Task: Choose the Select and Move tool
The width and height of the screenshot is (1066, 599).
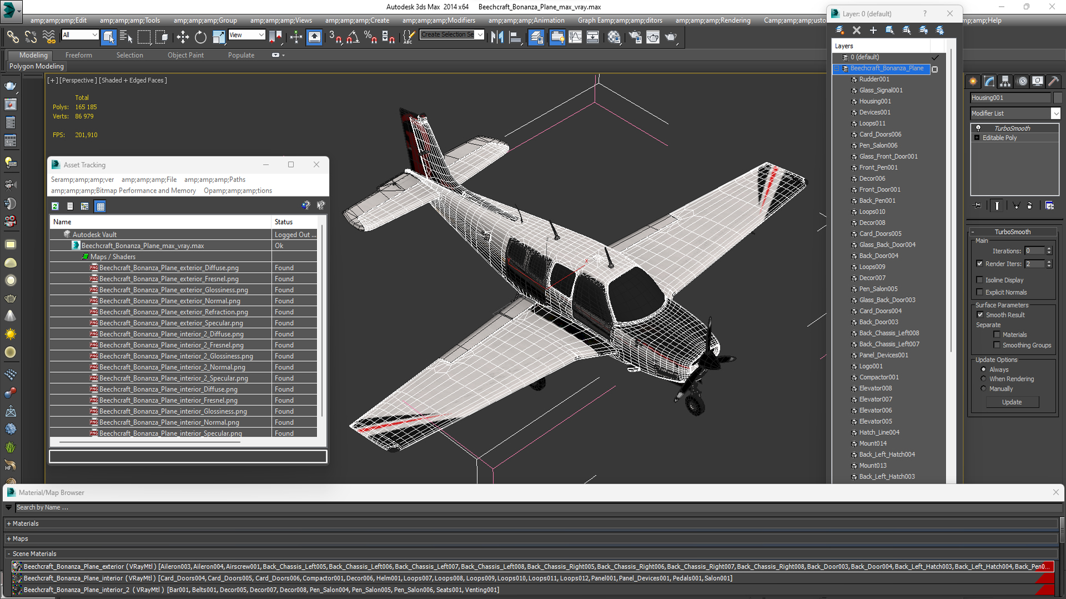Action: [183, 37]
